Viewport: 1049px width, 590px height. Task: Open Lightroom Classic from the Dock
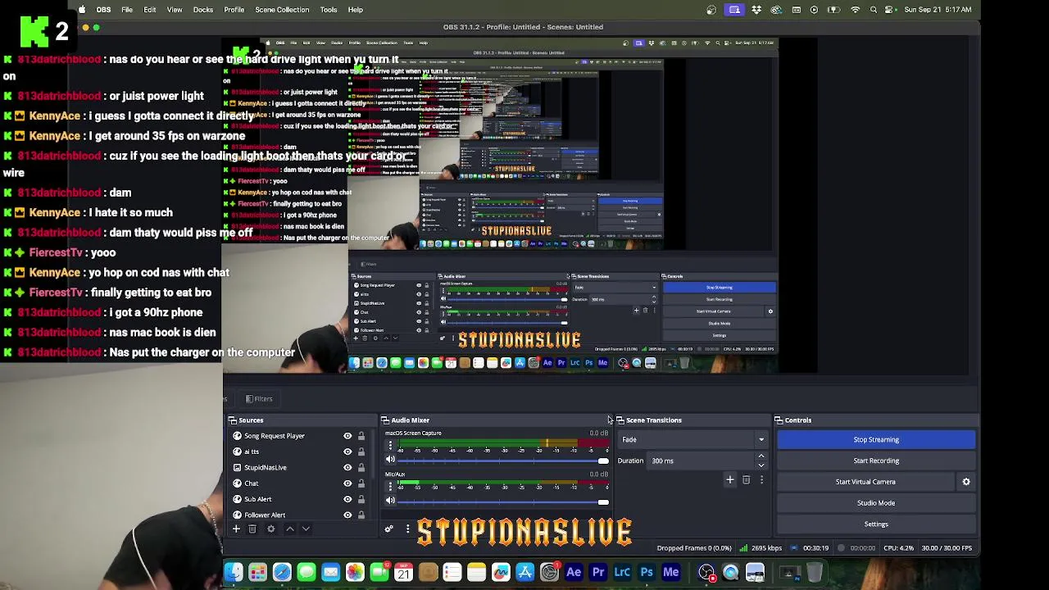tap(623, 572)
